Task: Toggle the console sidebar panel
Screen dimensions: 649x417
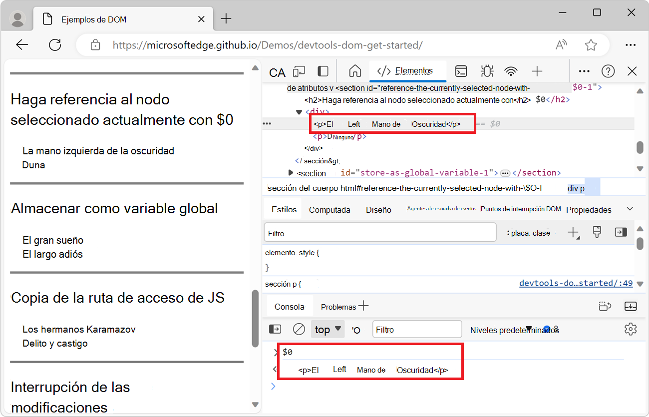Action: pyautogui.click(x=275, y=329)
